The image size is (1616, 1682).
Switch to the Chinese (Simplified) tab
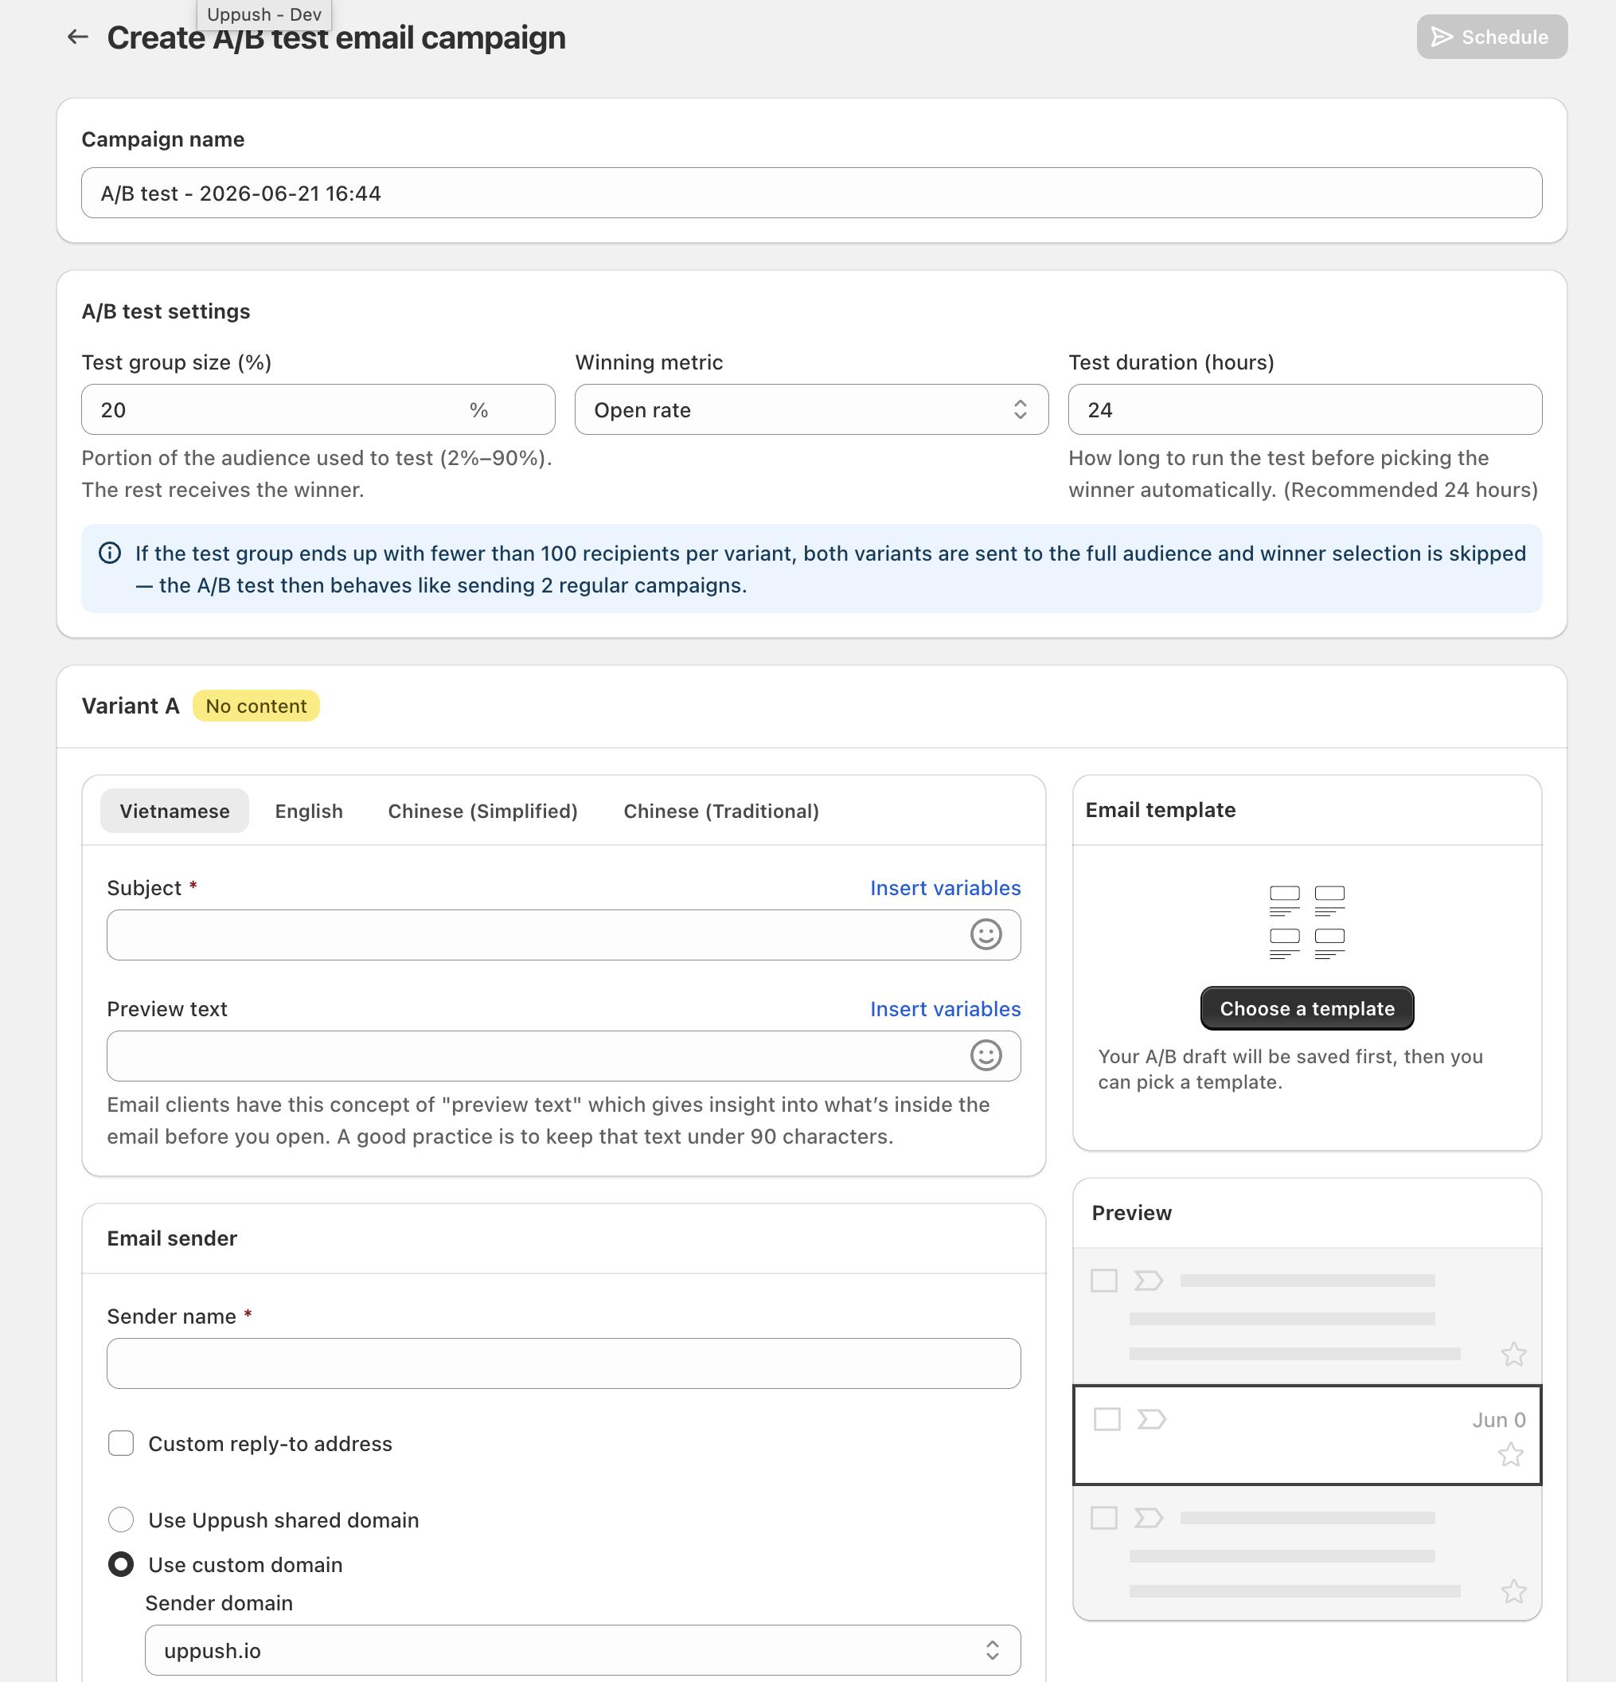(483, 811)
